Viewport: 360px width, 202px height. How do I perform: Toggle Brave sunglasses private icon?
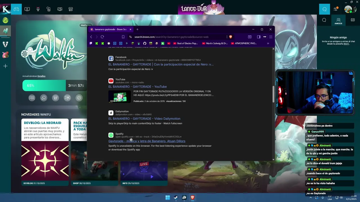265,37
